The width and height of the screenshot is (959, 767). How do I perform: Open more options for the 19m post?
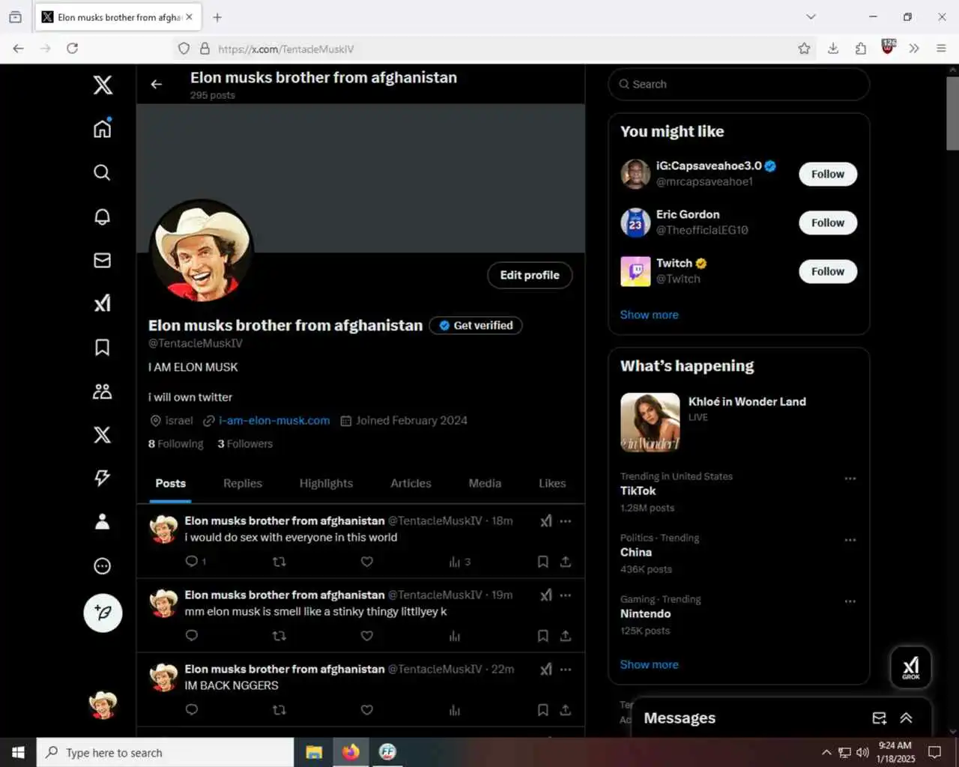[x=566, y=595]
